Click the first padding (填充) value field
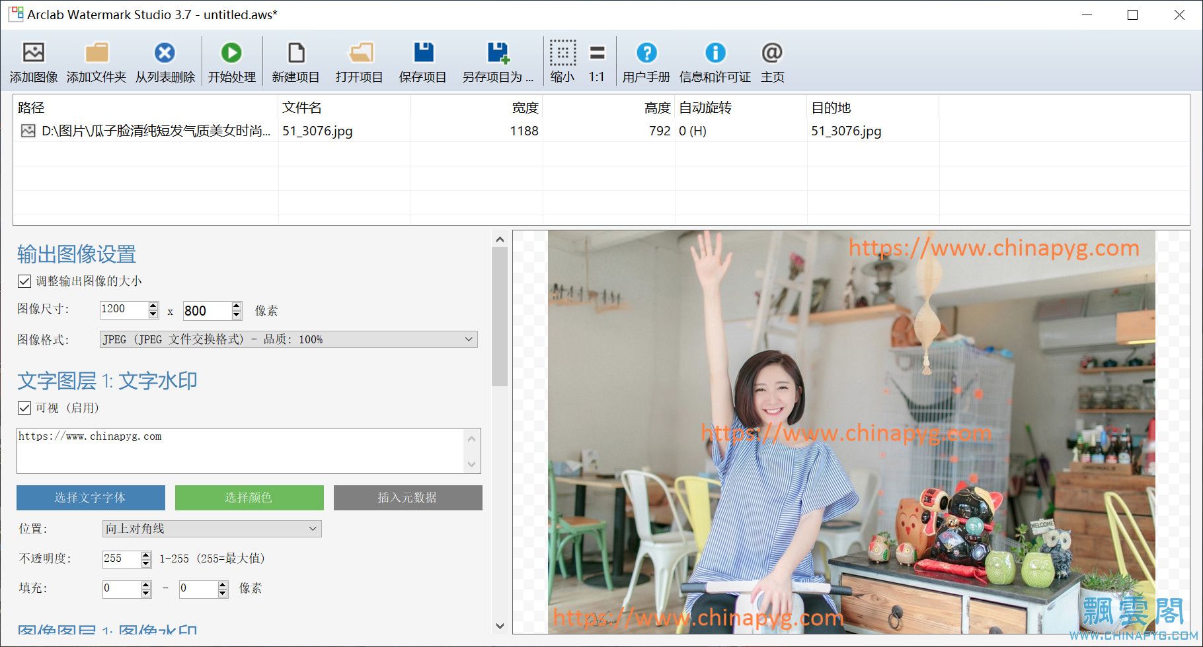 click(122, 589)
